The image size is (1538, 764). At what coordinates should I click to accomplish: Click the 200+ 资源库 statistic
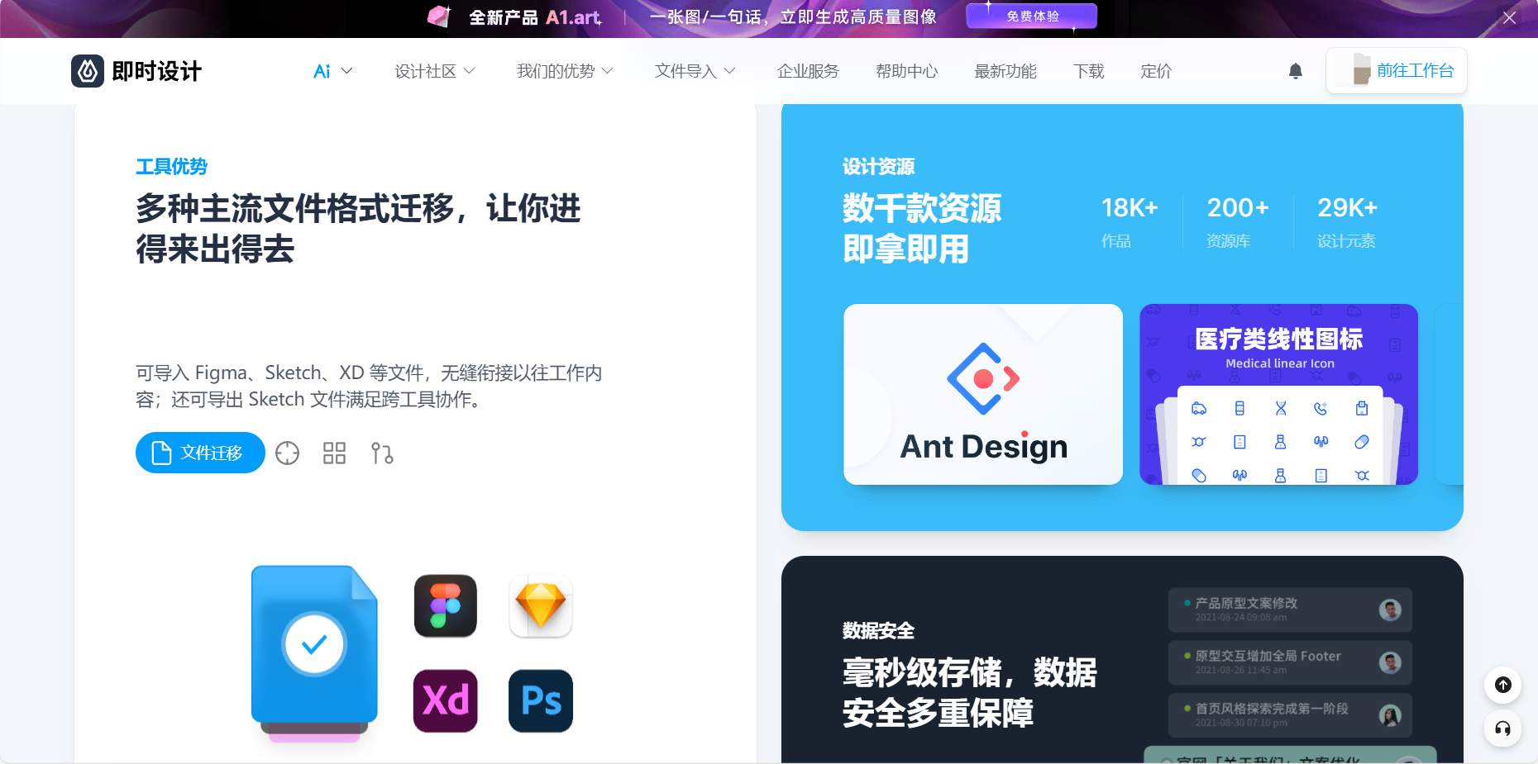coord(1237,221)
